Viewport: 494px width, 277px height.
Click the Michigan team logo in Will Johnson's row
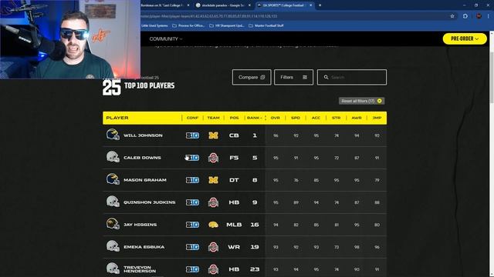pyautogui.click(x=213, y=135)
